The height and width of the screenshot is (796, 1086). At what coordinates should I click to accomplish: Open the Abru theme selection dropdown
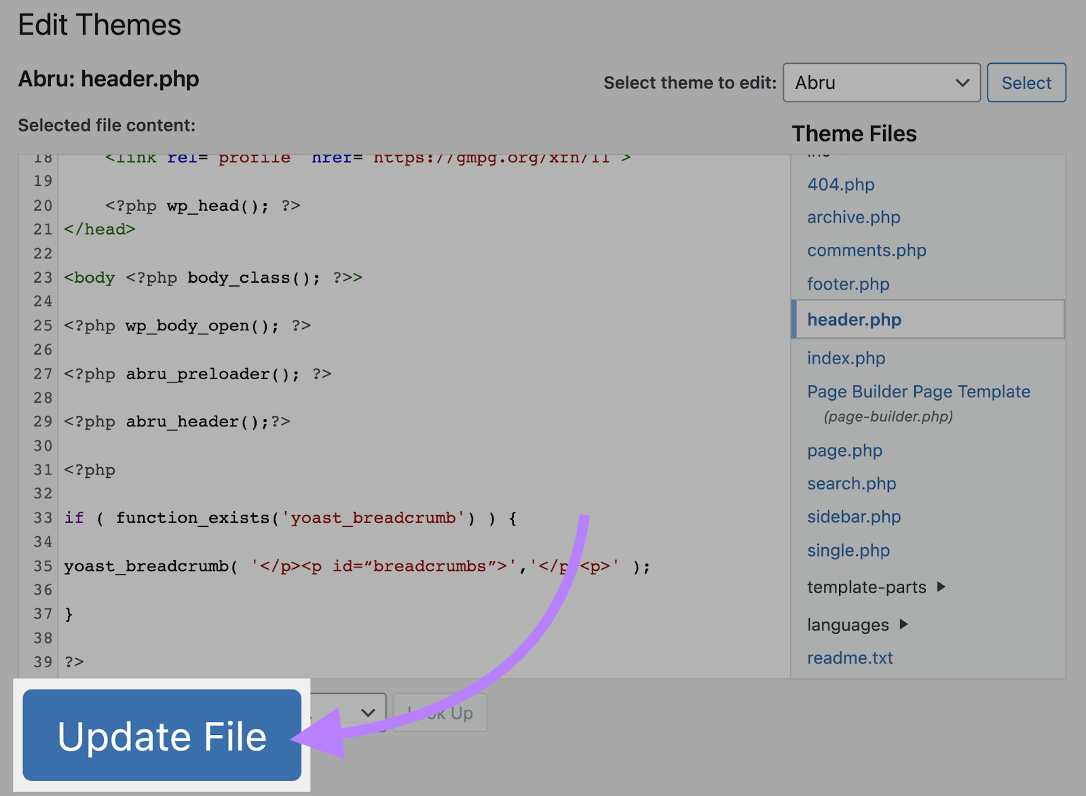coord(881,83)
